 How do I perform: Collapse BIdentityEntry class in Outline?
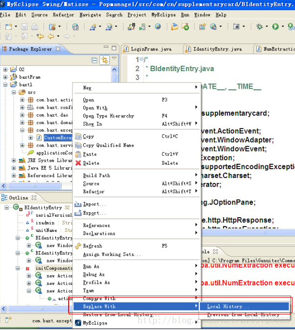tap(7, 207)
